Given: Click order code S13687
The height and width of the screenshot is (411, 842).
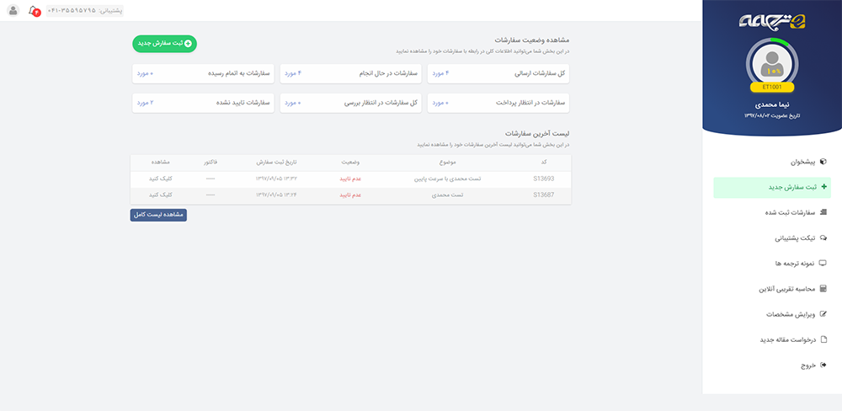Looking at the screenshot, I should pyautogui.click(x=543, y=195).
